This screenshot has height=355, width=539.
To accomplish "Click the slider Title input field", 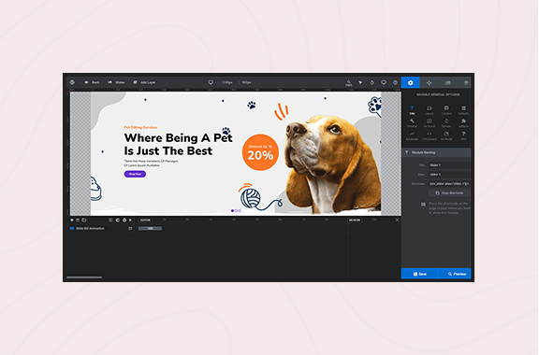I will pos(449,165).
